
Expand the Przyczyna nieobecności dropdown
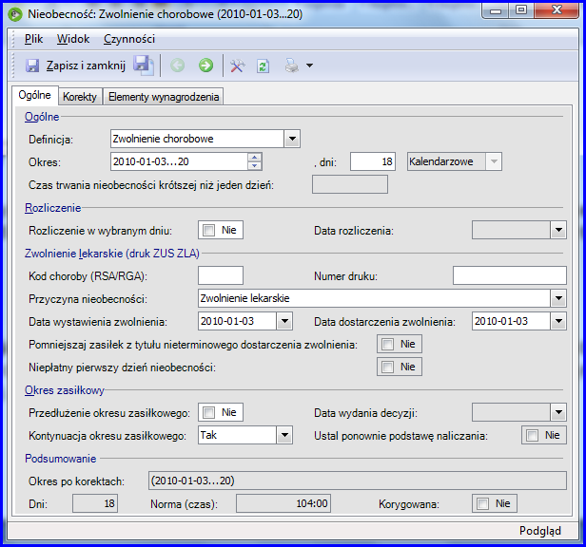558,298
